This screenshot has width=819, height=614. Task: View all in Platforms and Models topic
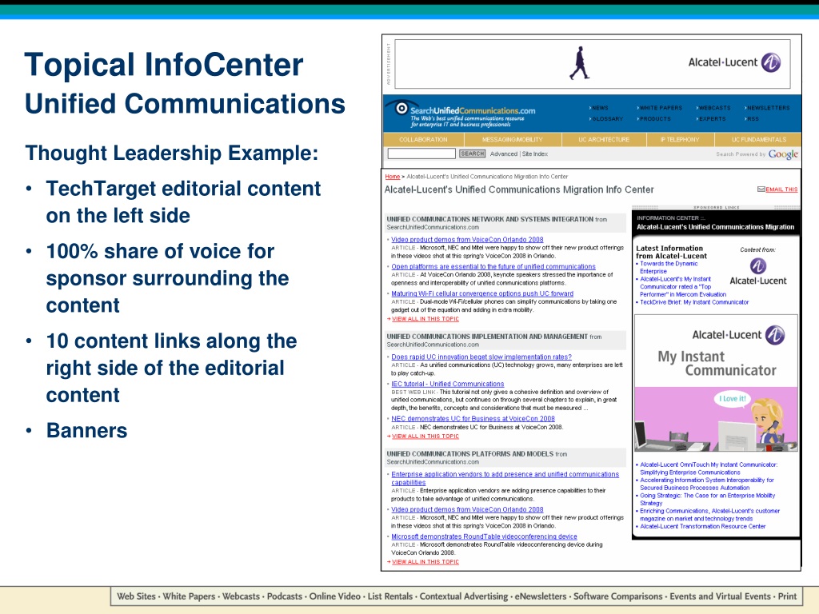tap(425, 562)
